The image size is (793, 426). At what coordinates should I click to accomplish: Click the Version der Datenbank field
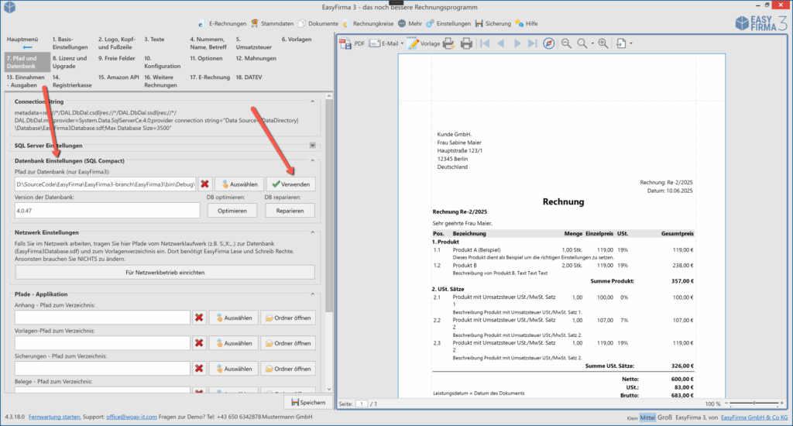(x=107, y=211)
